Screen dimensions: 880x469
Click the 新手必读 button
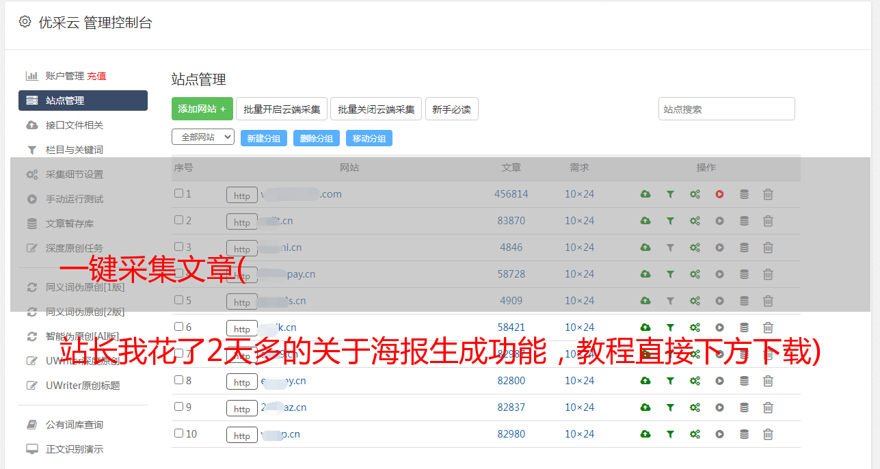(x=452, y=109)
